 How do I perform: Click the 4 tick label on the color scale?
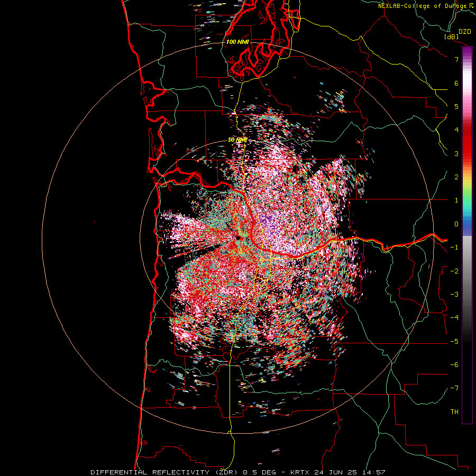click(456, 130)
